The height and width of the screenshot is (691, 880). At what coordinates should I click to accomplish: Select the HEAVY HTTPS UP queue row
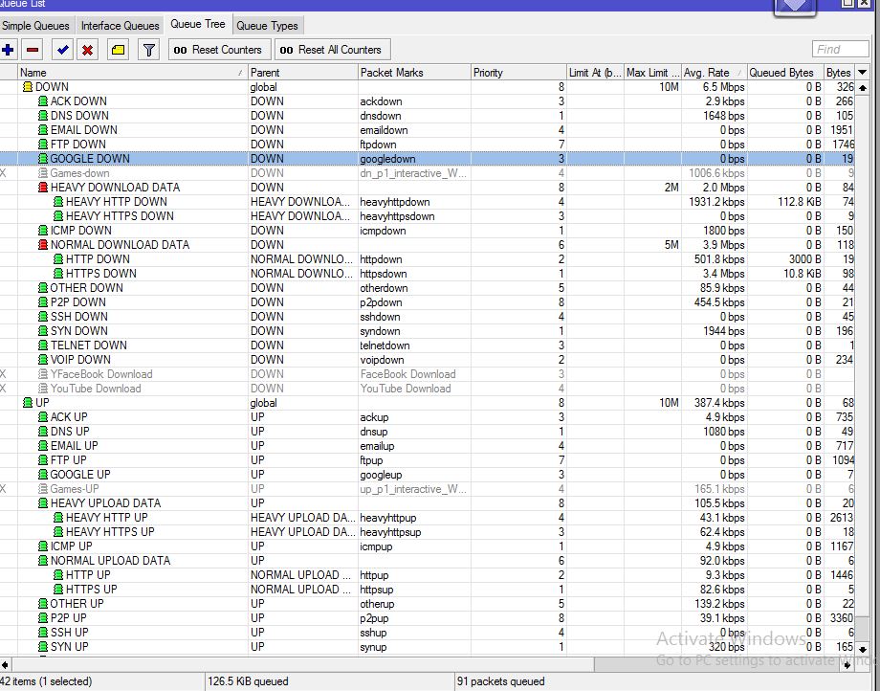(x=428, y=532)
